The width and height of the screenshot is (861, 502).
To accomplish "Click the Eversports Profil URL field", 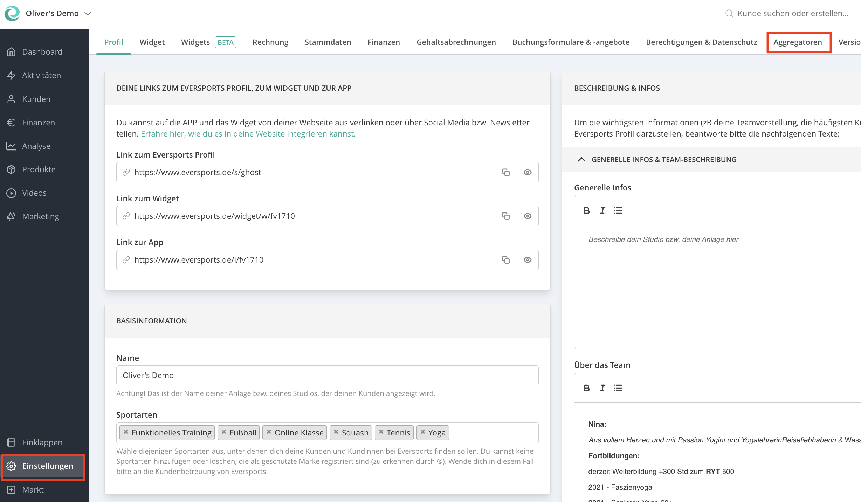I will tap(305, 172).
